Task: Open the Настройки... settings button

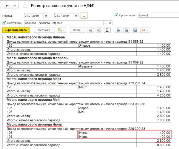Action: point(44,30)
